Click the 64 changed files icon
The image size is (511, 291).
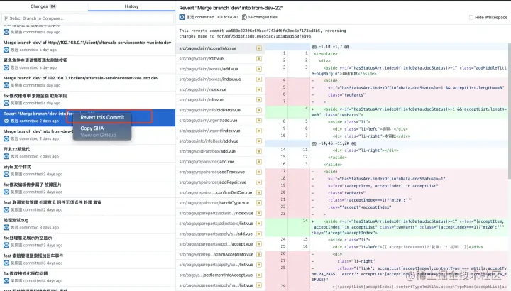pos(244,17)
